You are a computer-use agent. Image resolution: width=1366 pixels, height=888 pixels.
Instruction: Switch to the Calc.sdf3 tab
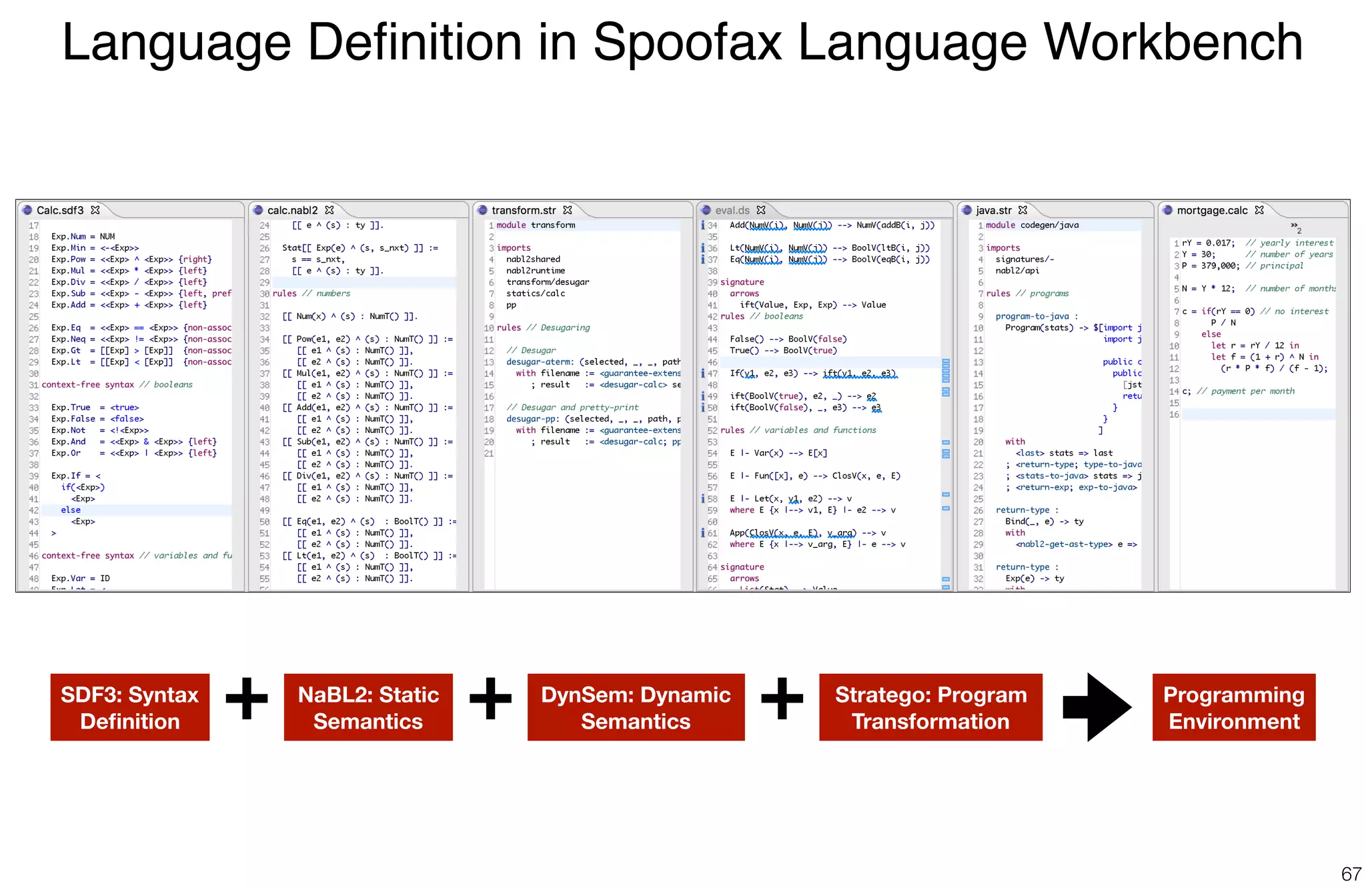60,210
